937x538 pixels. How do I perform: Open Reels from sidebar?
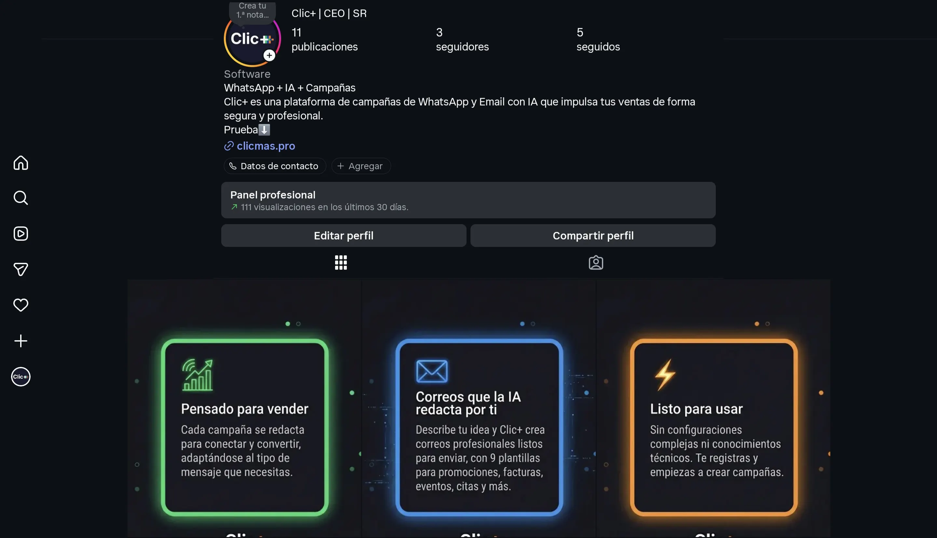21,234
